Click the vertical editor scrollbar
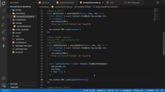Viewport: 165px width, 92px height. pos(164,43)
